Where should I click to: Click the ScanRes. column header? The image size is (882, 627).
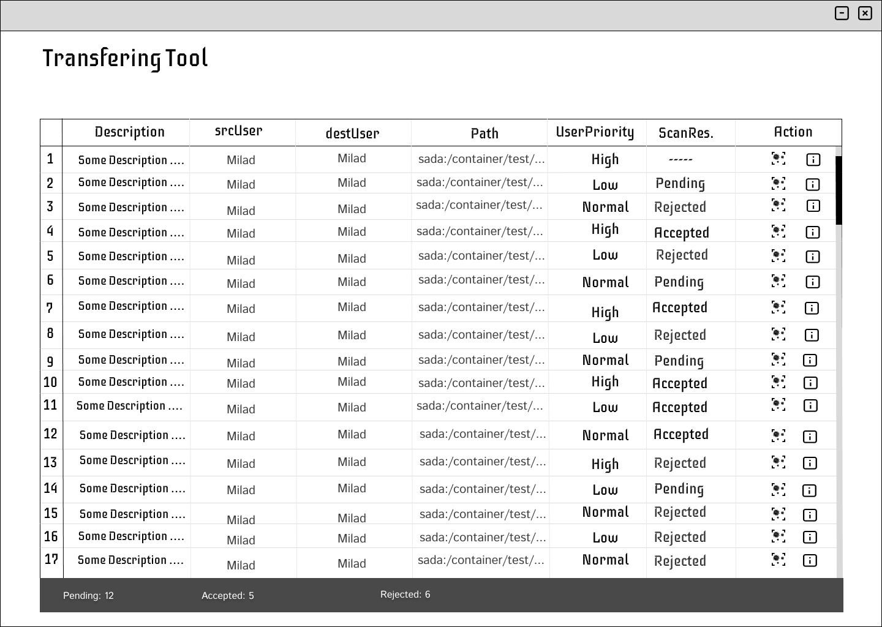(686, 133)
